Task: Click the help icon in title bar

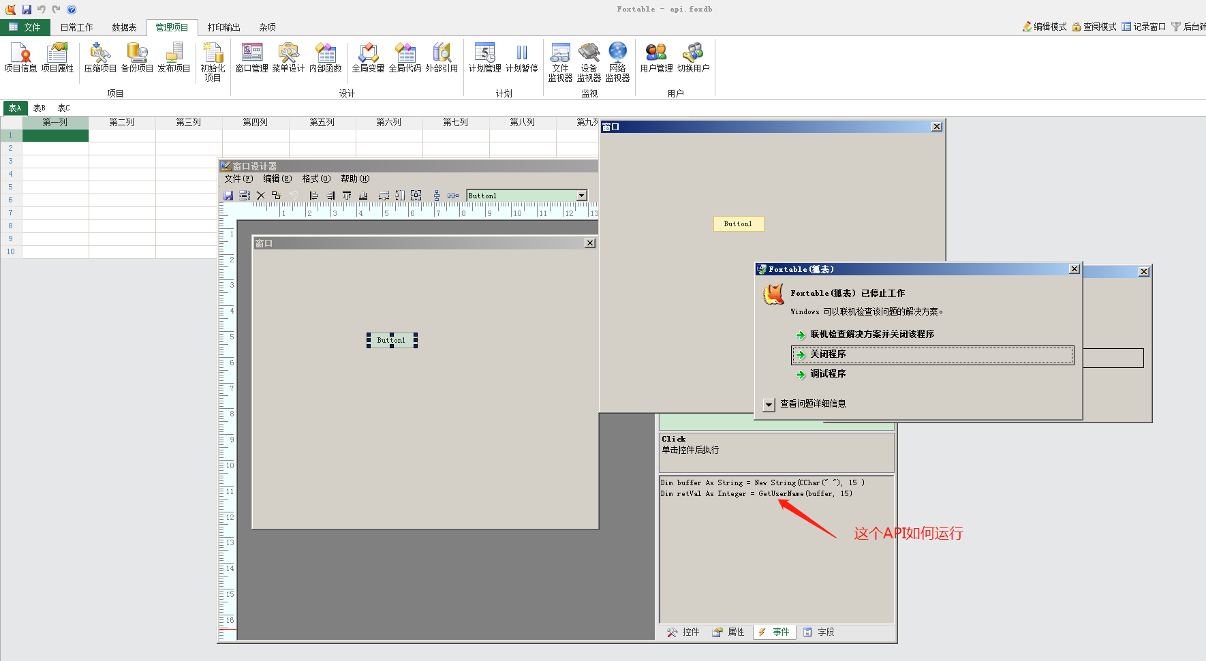Action: click(72, 10)
